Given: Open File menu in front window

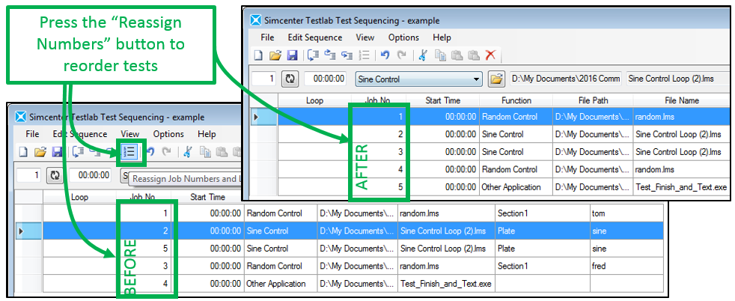Looking at the screenshot, I should (267, 37).
